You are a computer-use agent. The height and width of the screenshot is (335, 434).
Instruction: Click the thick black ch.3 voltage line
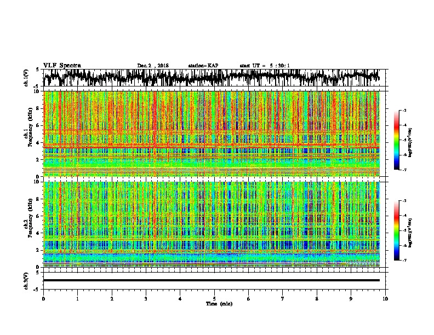[212, 280]
